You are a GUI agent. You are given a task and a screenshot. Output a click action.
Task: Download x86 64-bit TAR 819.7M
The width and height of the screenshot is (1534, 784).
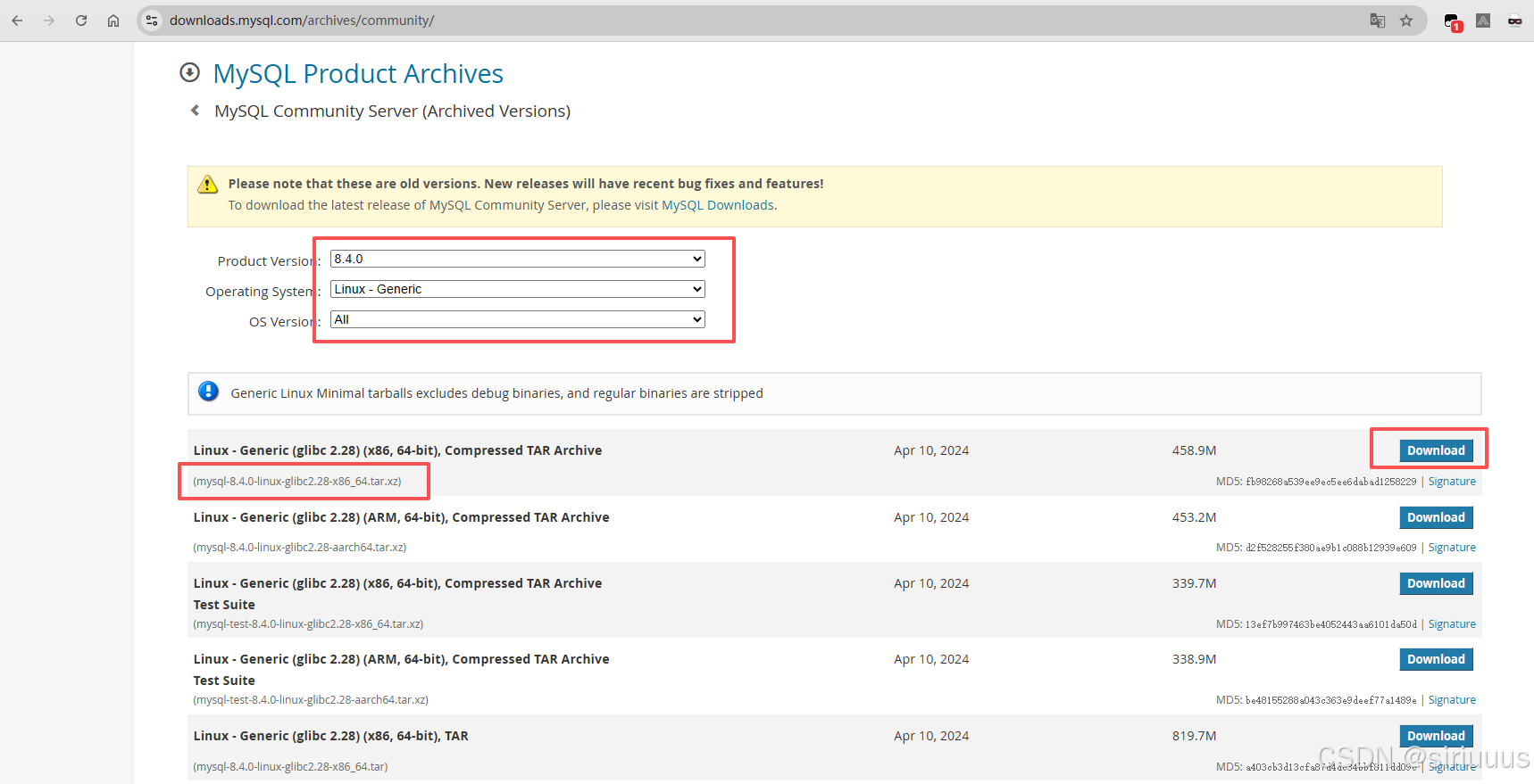[x=1436, y=736]
